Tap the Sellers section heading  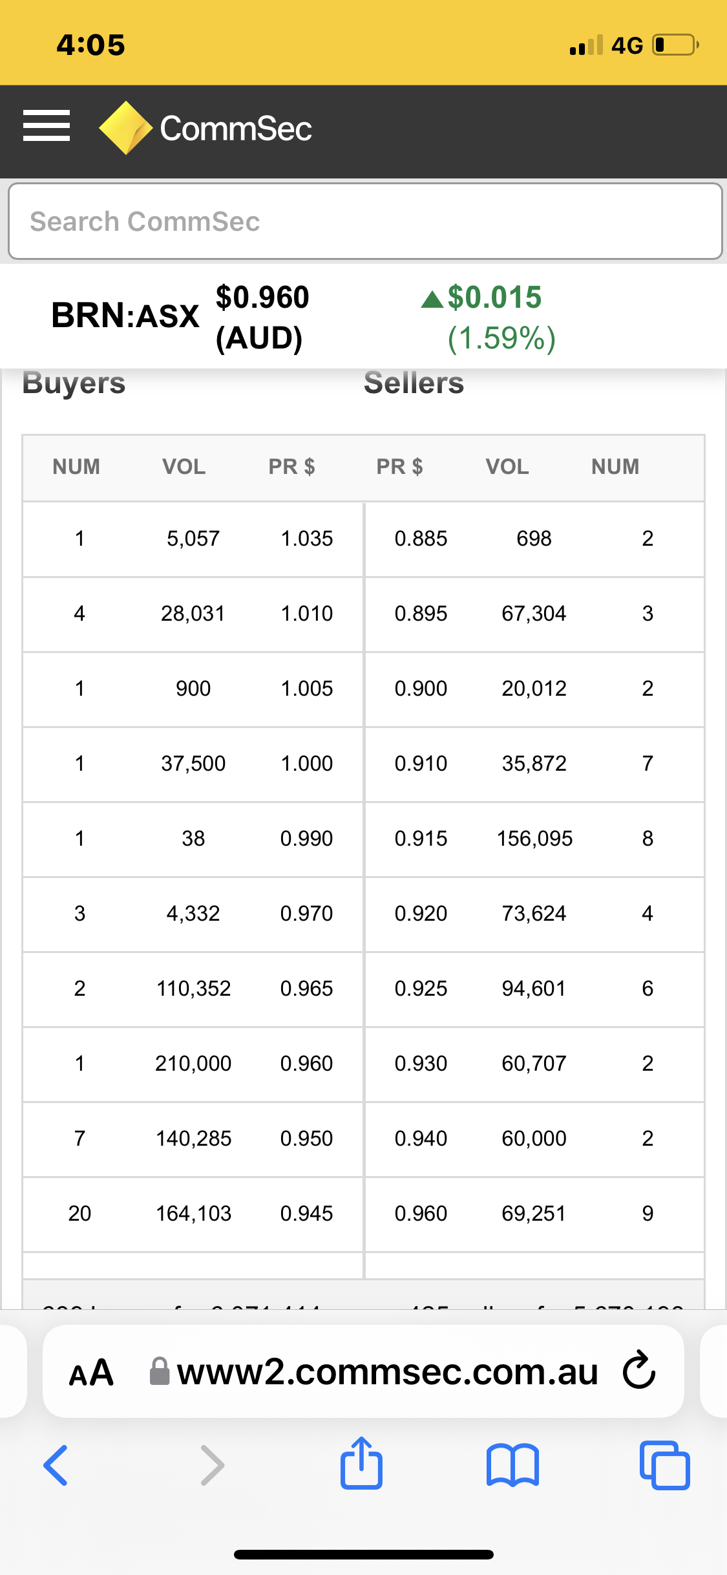pyautogui.click(x=414, y=383)
